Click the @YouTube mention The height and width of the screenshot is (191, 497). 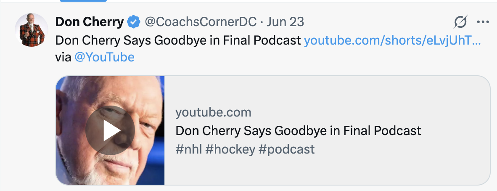click(104, 57)
